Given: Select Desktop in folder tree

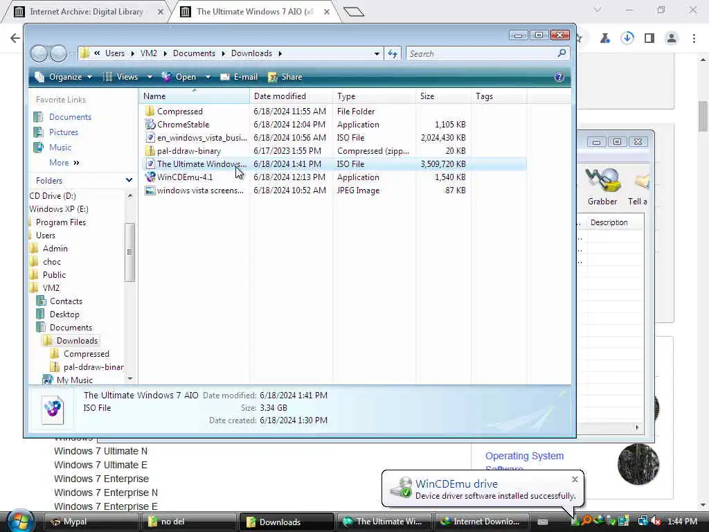Looking at the screenshot, I should (x=64, y=314).
